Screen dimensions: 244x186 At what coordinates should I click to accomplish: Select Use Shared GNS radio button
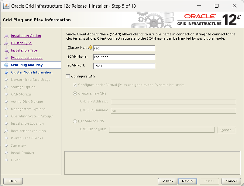click(75, 121)
